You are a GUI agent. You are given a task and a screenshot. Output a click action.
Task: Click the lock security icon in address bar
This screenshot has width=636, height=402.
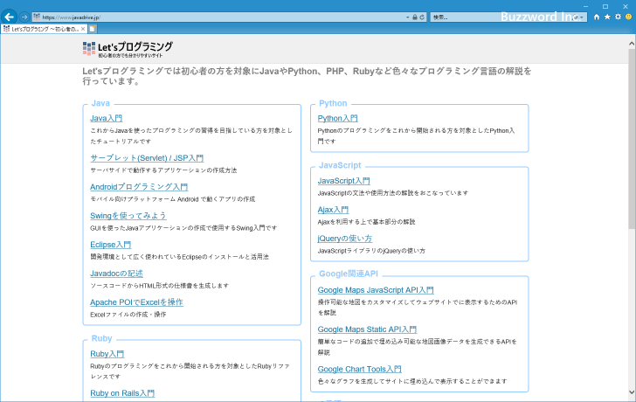click(x=414, y=17)
